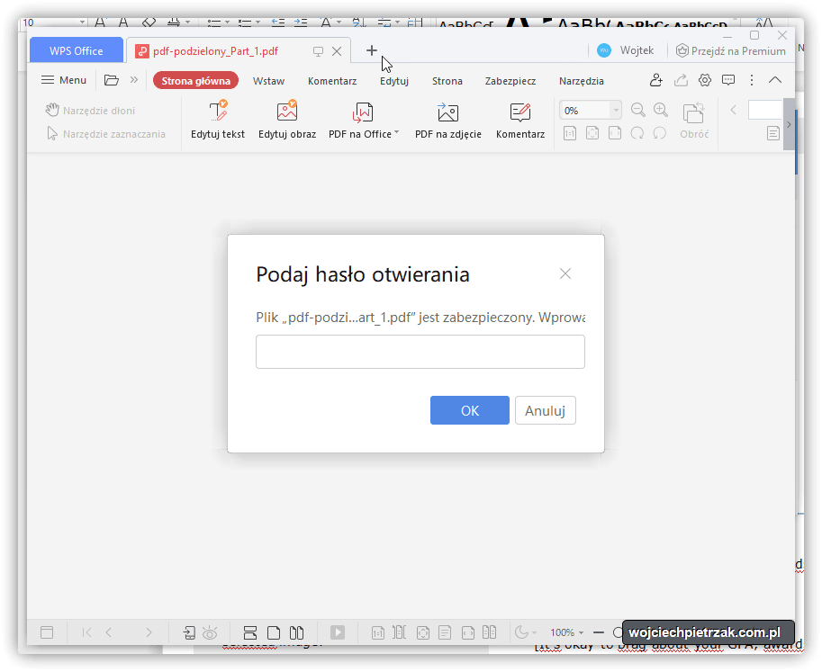Click the ribbon fit width icon

tap(615, 133)
